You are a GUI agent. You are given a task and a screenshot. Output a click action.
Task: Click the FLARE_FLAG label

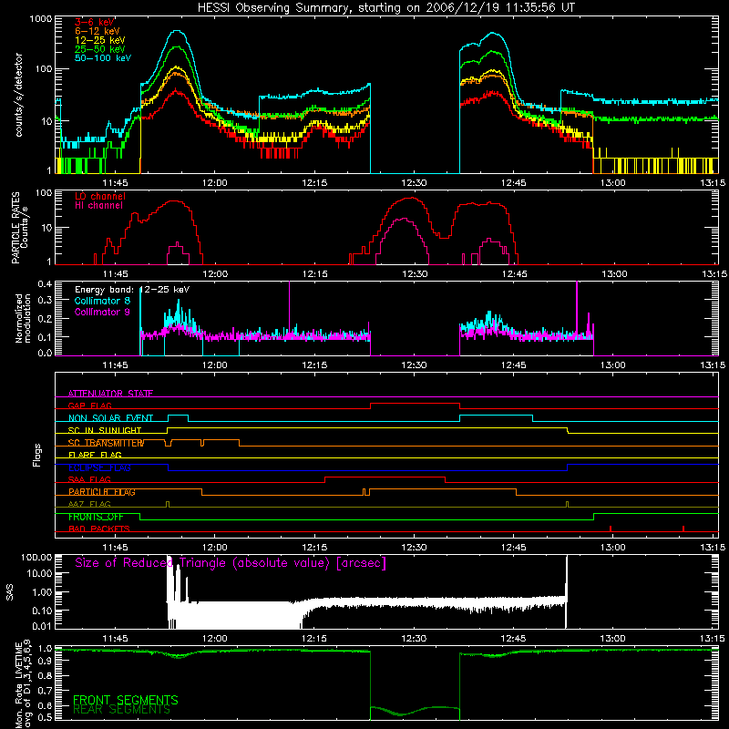(x=95, y=455)
